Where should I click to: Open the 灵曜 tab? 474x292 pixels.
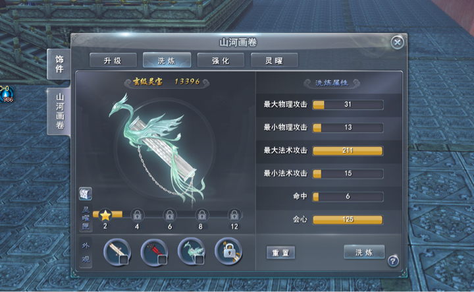coord(275,61)
